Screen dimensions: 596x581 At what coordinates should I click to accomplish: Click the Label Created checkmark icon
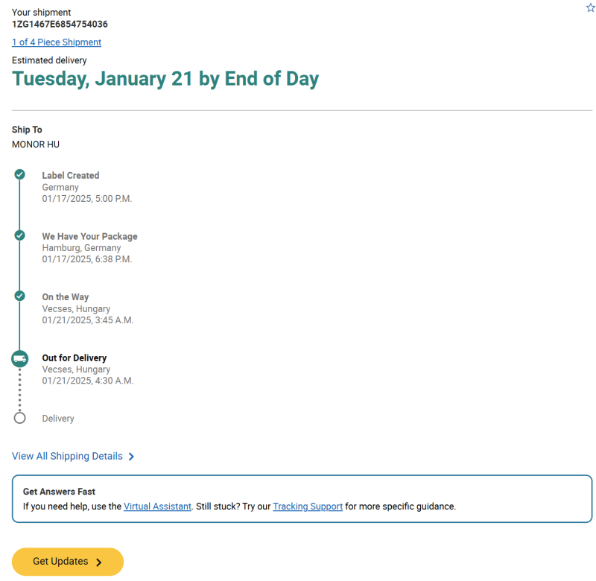pyautogui.click(x=20, y=174)
